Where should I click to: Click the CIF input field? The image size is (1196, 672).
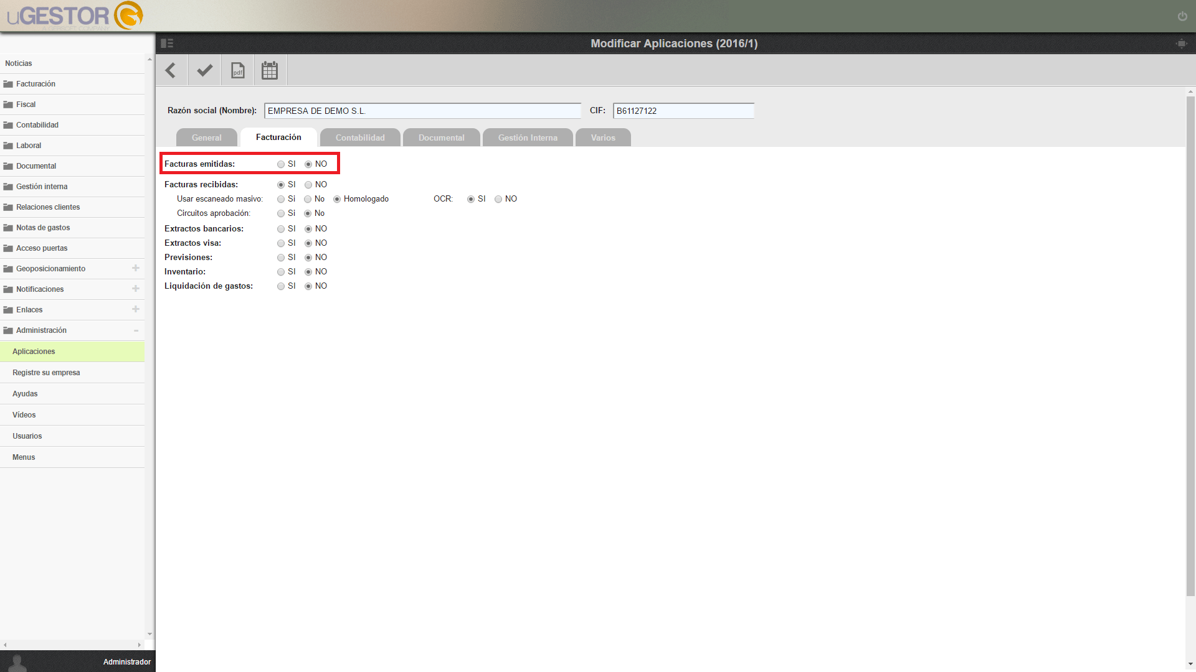683,111
